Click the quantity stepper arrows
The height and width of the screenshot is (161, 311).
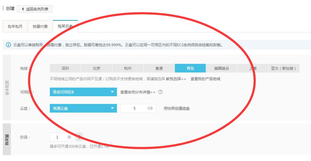tap(79, 137)
